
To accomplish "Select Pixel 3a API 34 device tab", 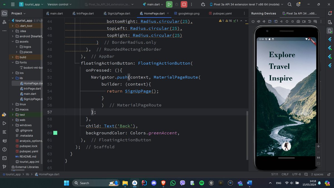I will 299,13.
